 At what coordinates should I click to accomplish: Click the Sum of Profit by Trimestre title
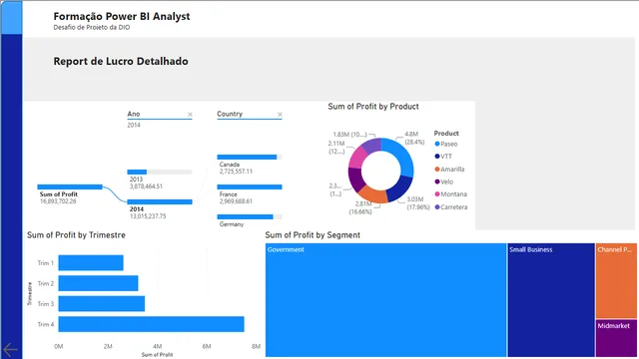[76, 235]
